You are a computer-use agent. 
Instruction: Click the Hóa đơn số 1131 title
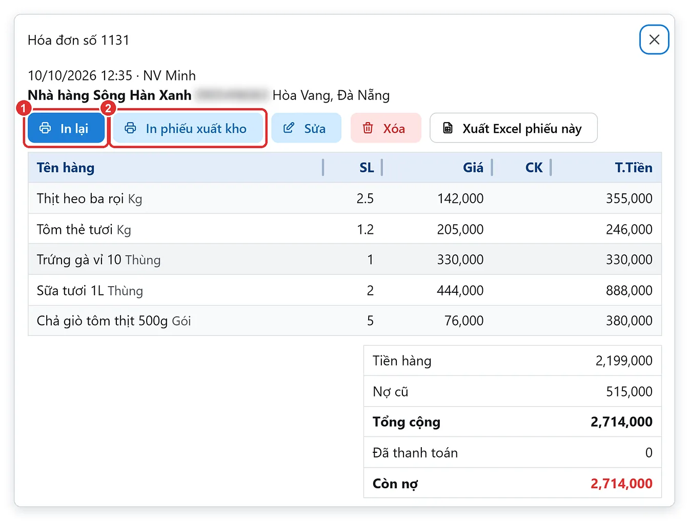78,40
